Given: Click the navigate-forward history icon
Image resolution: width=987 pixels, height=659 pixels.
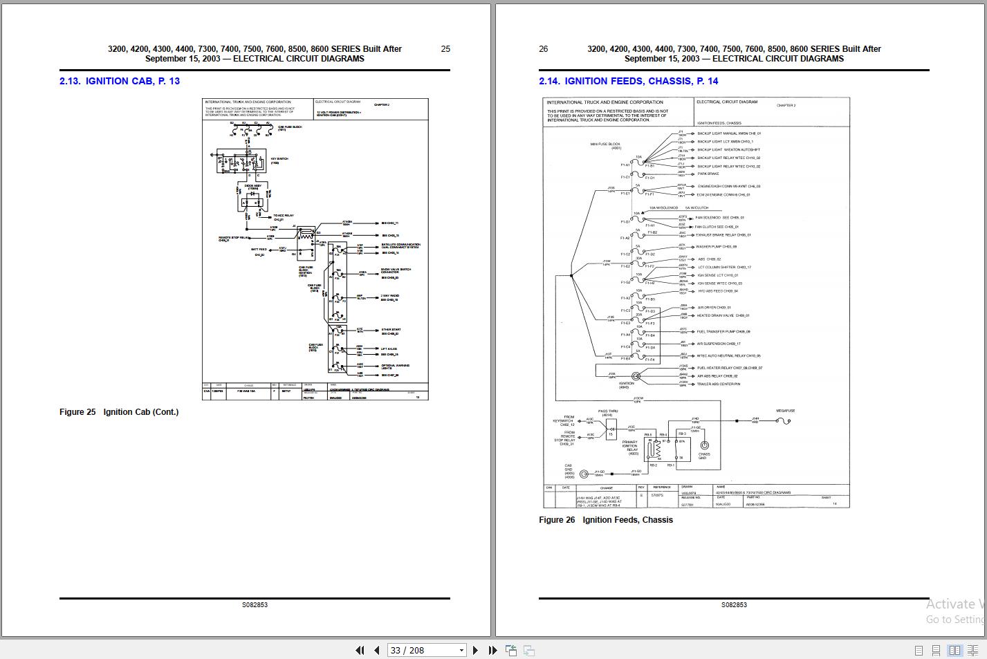Looking at the screenshot, I should pyautogui.click(x=528, y=650).
